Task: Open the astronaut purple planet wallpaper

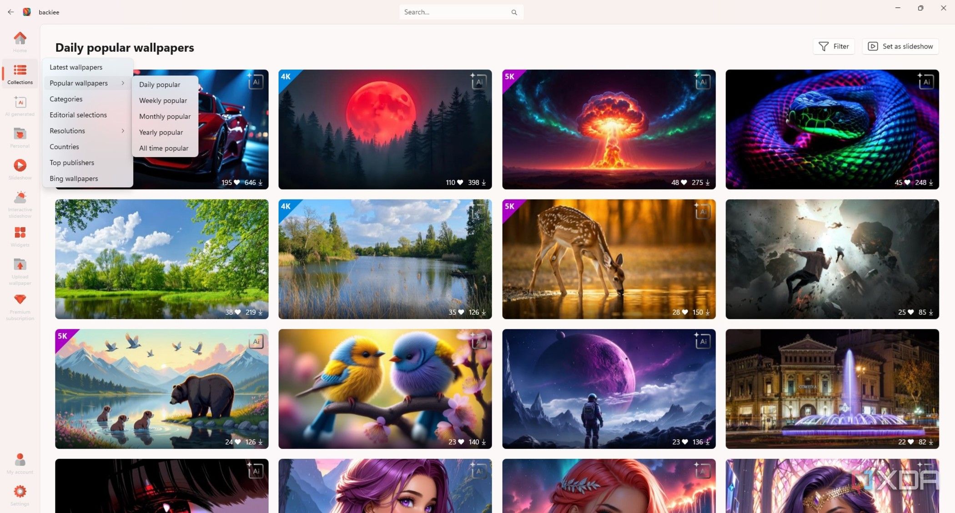Action: 608,389
